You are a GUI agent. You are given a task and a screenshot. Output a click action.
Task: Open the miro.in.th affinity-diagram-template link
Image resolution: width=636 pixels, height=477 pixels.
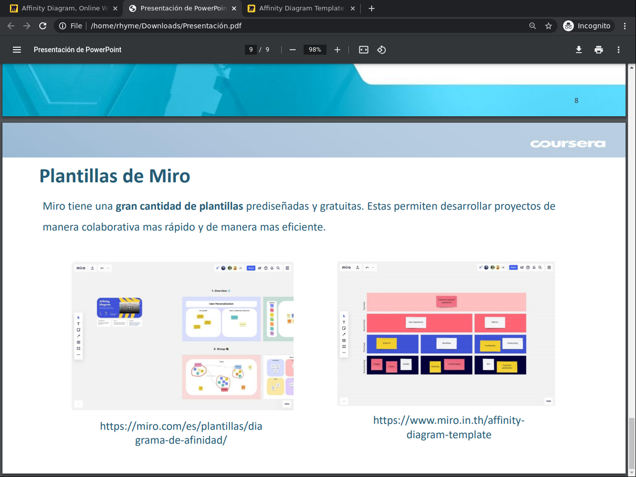pyautogui.click(x=449, y=427)
